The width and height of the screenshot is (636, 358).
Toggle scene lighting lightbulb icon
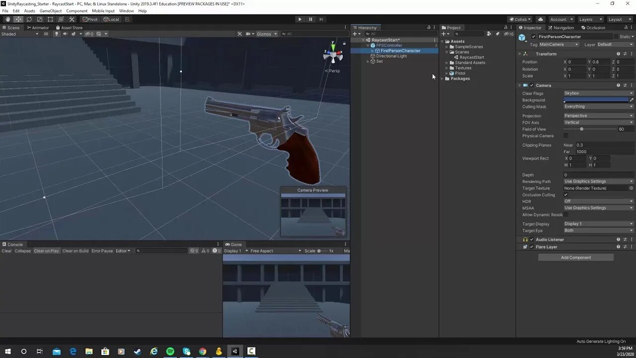[x=57, y=34]
